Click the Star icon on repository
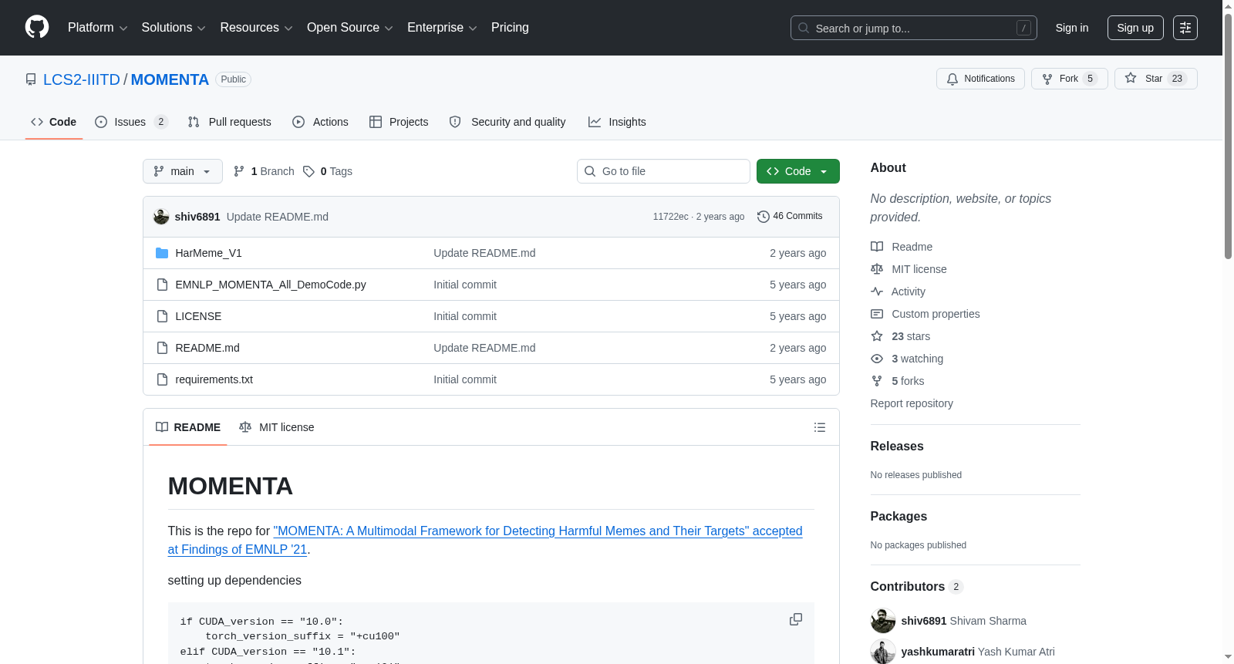Image resolution: width=1234 pixels, height=664 pixels. point(1131,78)
